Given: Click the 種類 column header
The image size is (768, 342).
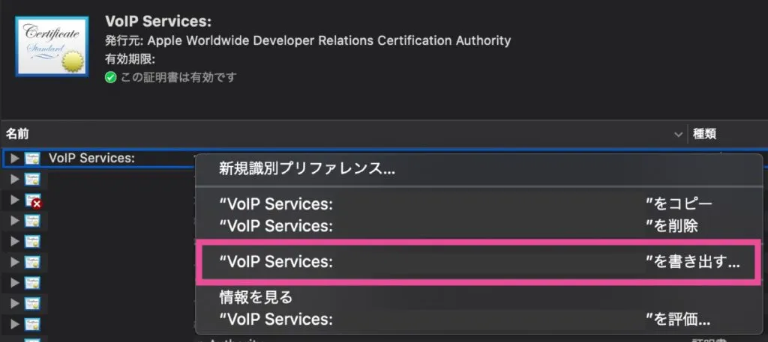Looking at the screenshot, I should [704, 135].
